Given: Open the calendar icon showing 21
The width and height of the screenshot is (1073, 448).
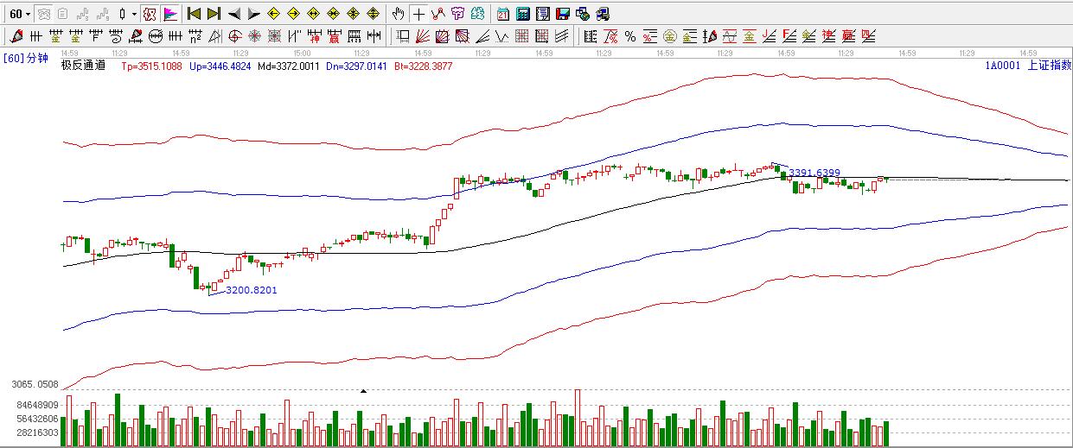Looking at the screenshot, I should (x=503, y=14).
